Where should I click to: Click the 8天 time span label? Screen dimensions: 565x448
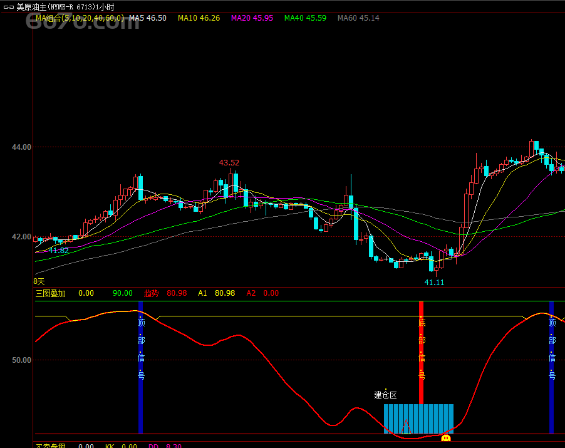[39, 282]
